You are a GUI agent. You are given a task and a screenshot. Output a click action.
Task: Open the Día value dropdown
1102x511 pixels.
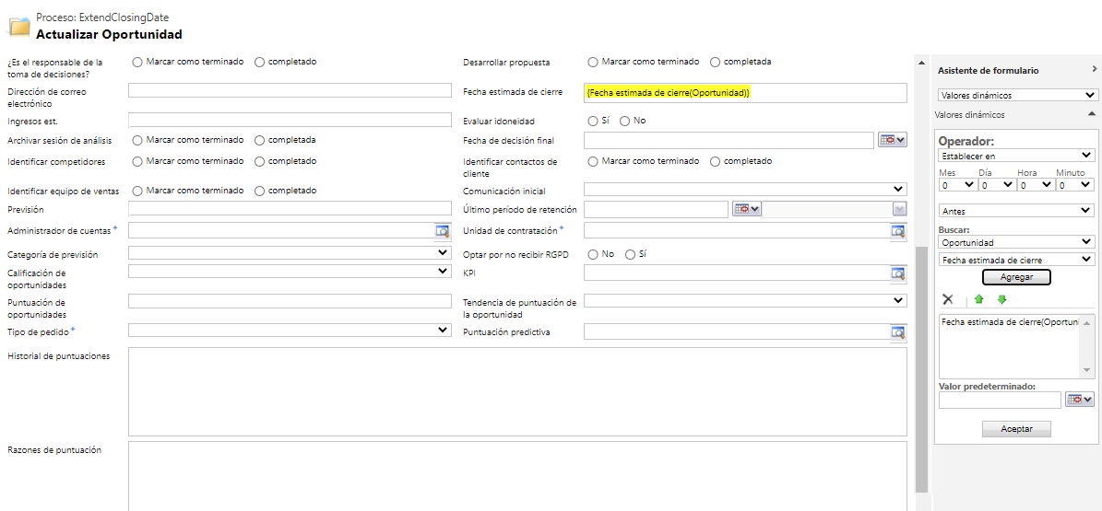point(997,185)
